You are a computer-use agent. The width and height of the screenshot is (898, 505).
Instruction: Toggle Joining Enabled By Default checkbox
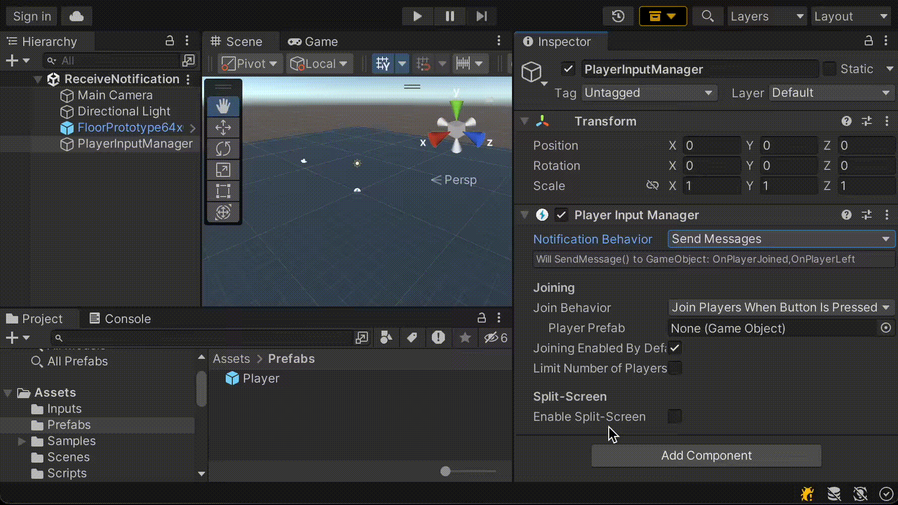pyautogui.click(x=675, y=348)
